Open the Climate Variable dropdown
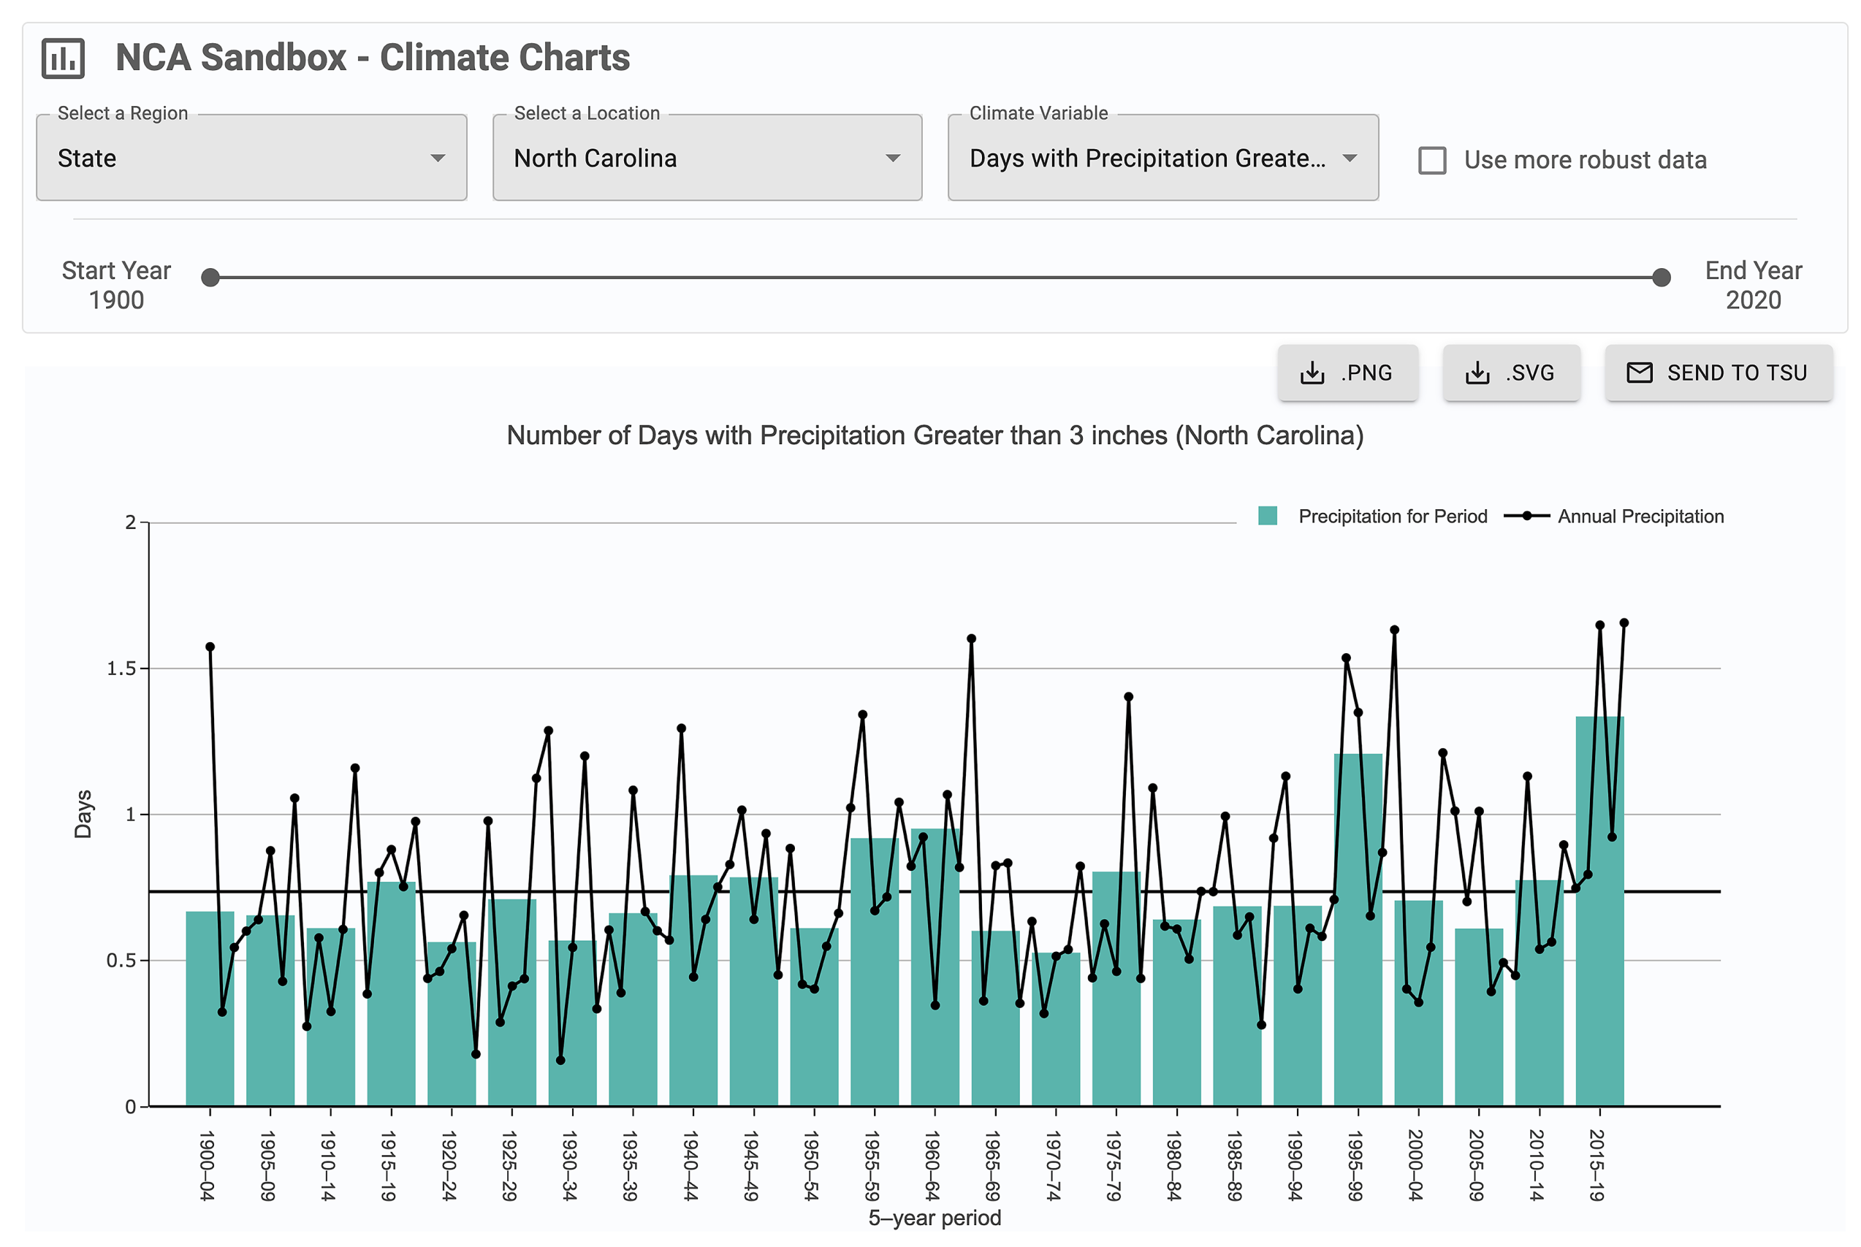This screenshot has height=1247, width=1861. tap(1162, 159)
